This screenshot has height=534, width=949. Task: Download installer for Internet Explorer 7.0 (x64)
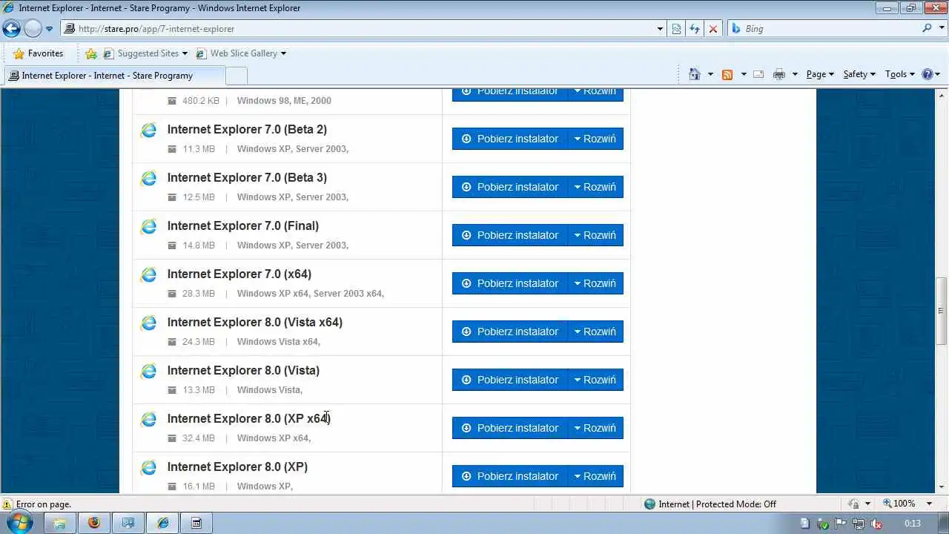pos(510,283)
